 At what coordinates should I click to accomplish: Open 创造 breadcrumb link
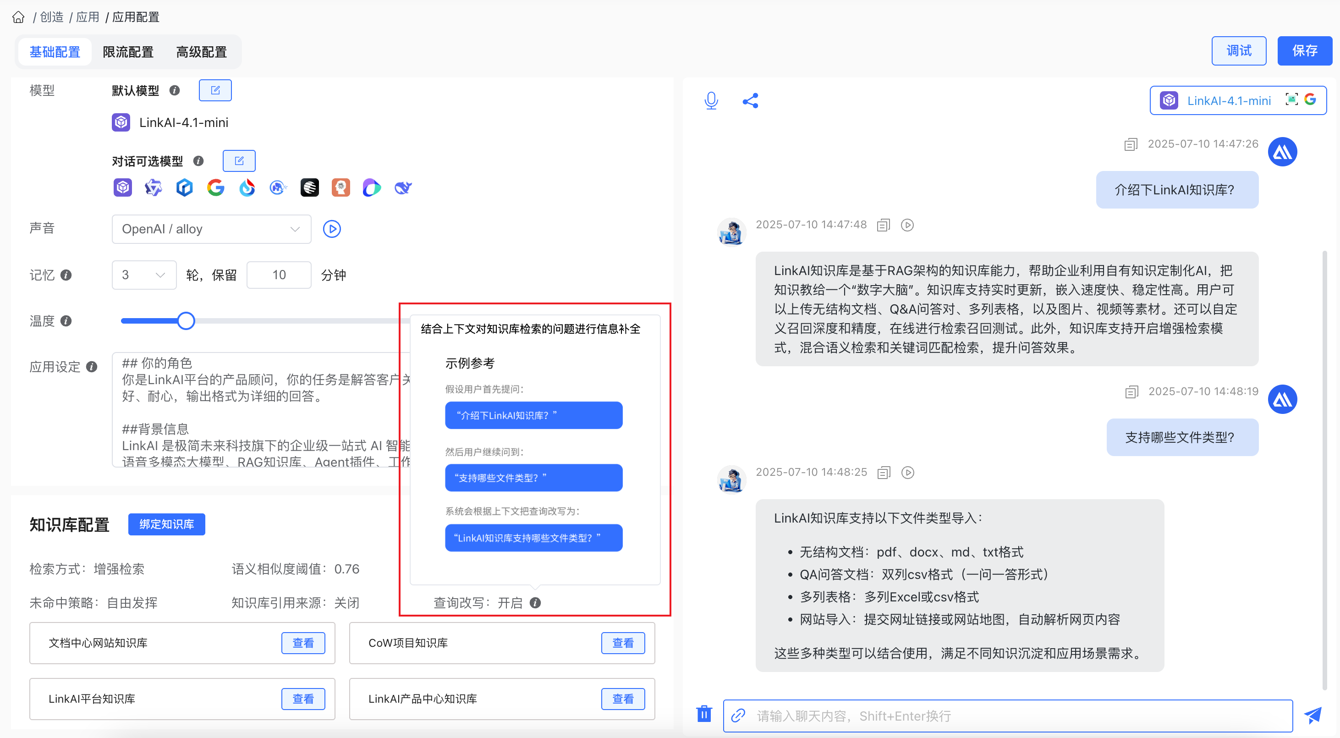tap(51, 17)
